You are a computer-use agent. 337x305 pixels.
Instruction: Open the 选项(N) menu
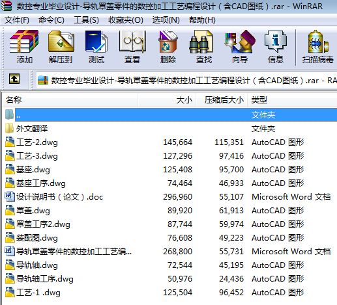click(166, 20)
